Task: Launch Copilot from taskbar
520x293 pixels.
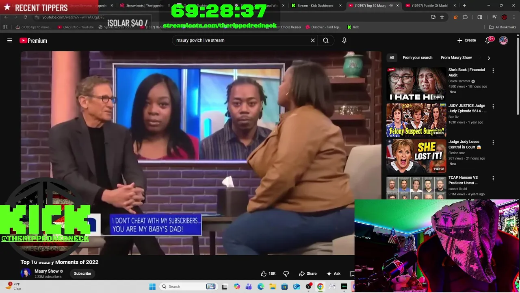Action: [237, 286]
